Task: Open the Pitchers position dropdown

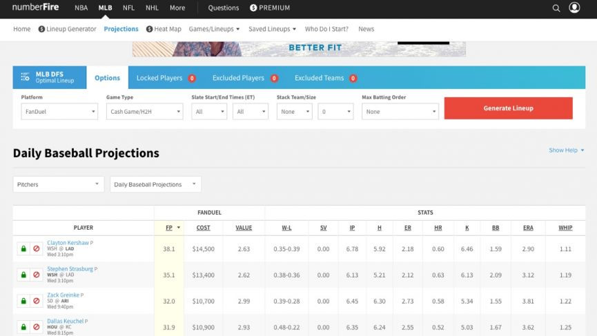Action: pyautogui.click(x=58, y=184)
